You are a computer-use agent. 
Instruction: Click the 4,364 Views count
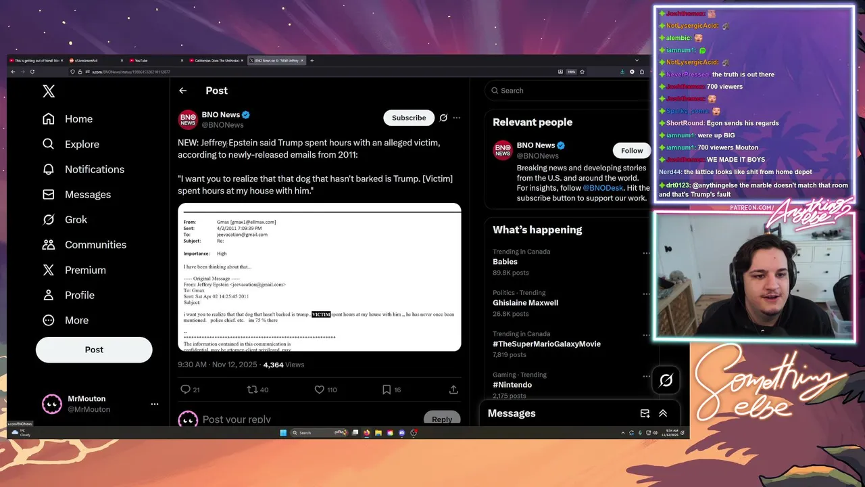(284, 365)
